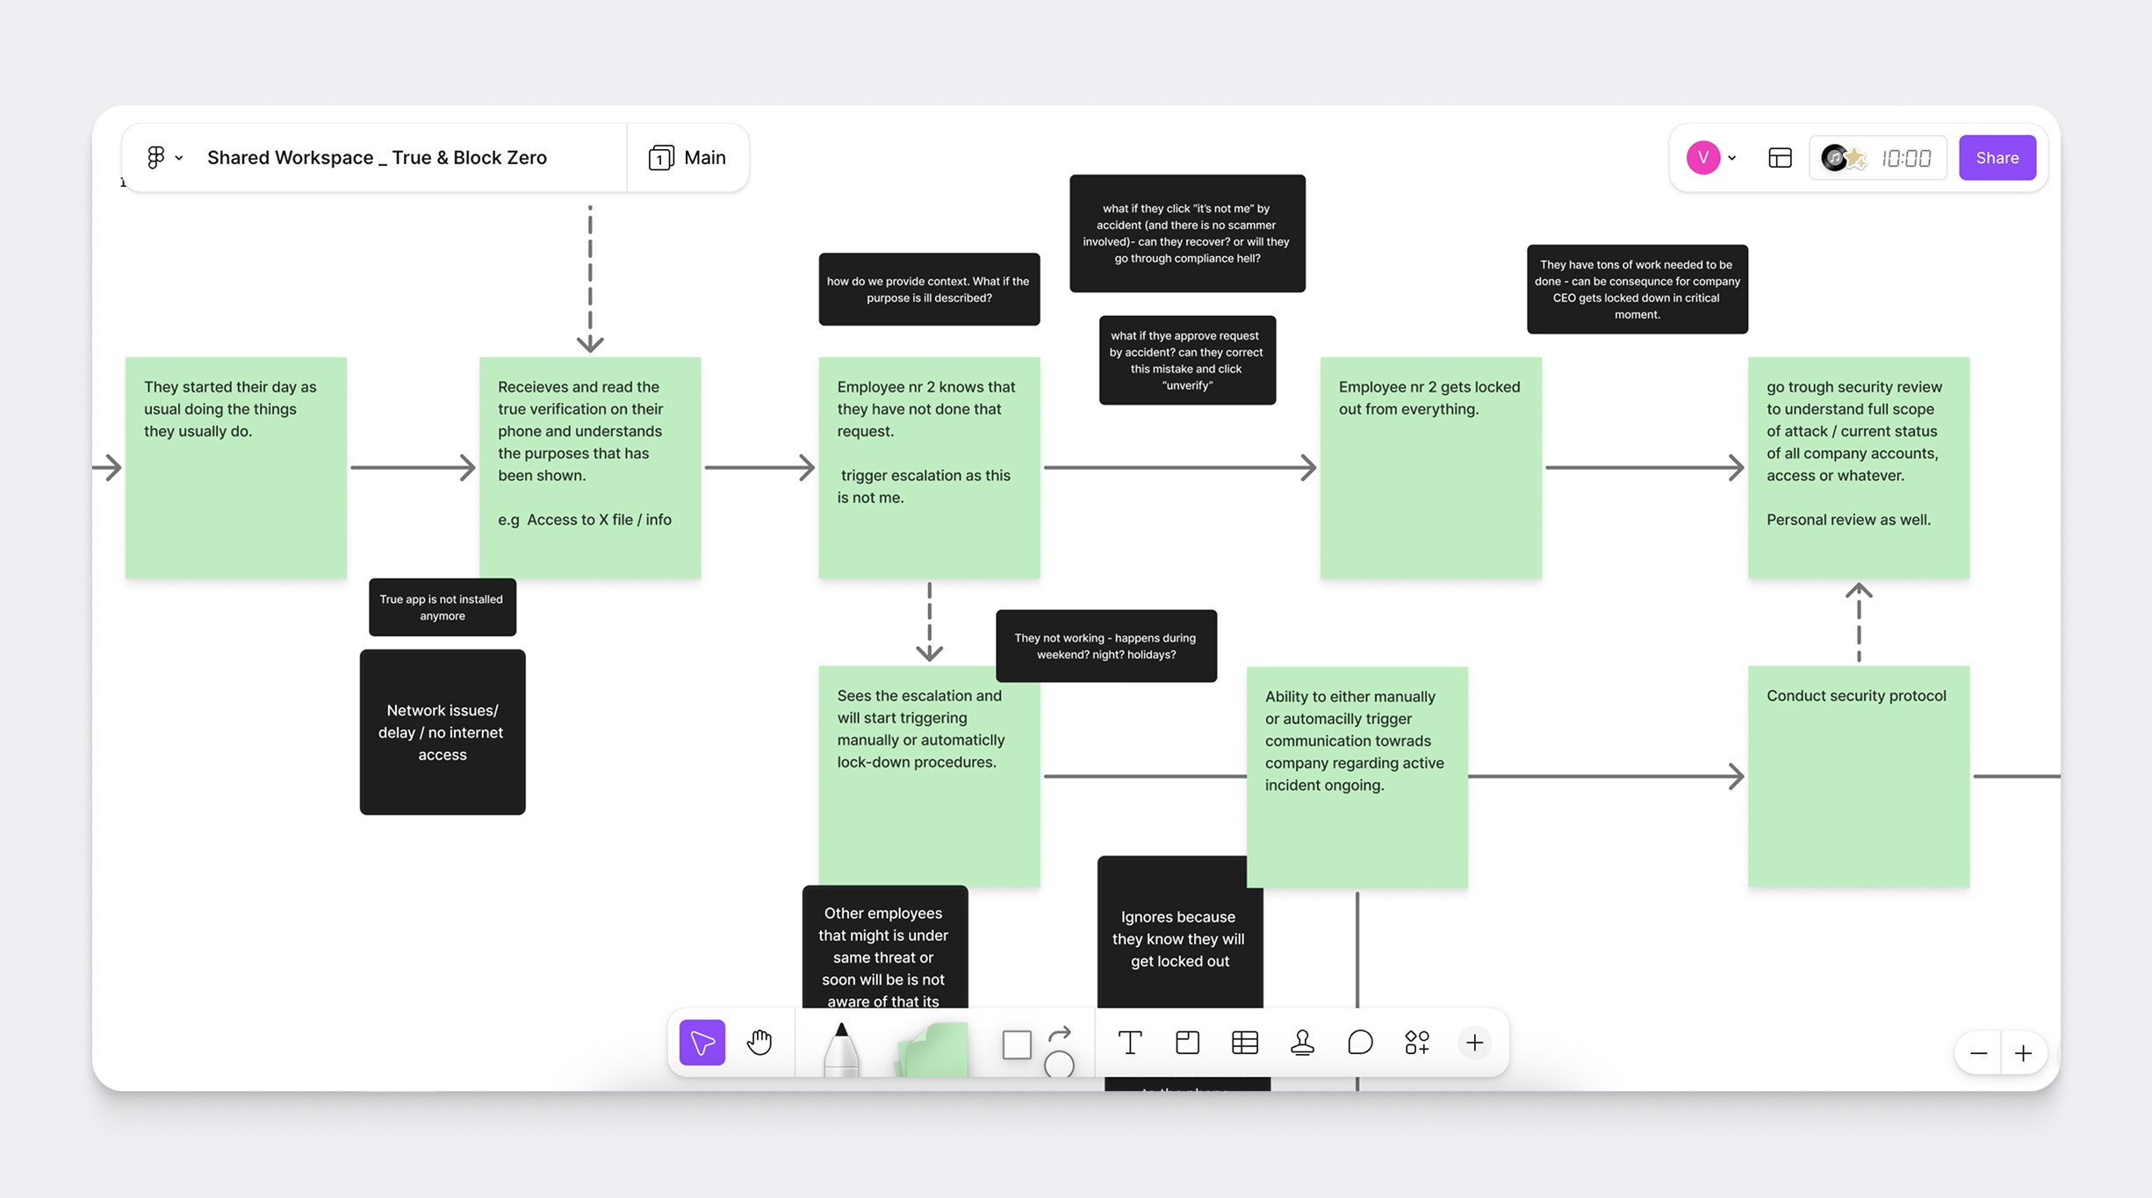The height and width of the screenshot is (1198, 2152).
Task: Start the 10:00 timer widget
Action: (1905, 158)
